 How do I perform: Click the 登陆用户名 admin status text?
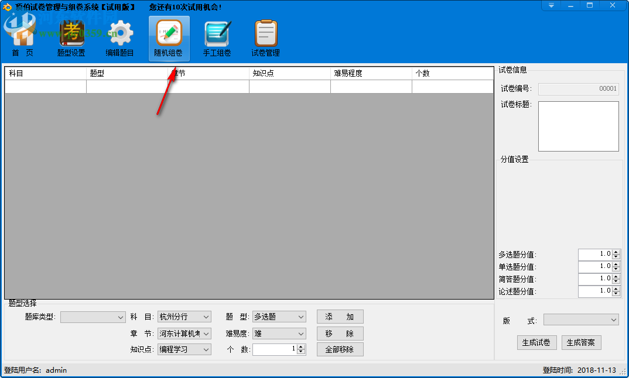click(x=35, y=370)
